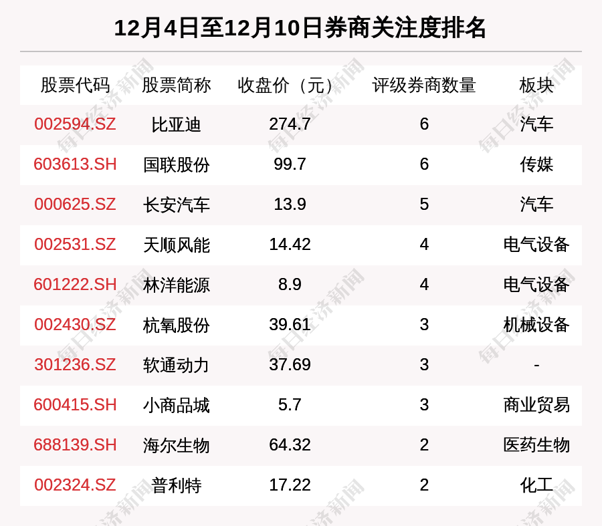Select closing price 13.9
602x526 pixels.
coord(290,205)
